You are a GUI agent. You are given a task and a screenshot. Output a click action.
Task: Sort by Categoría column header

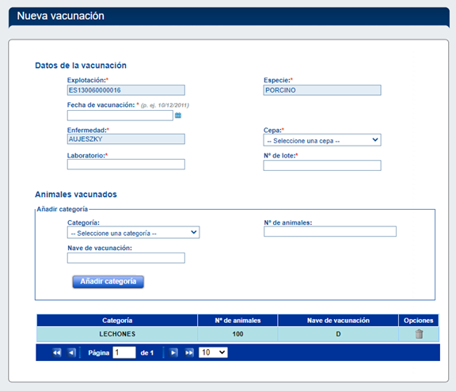click(117, 321)
